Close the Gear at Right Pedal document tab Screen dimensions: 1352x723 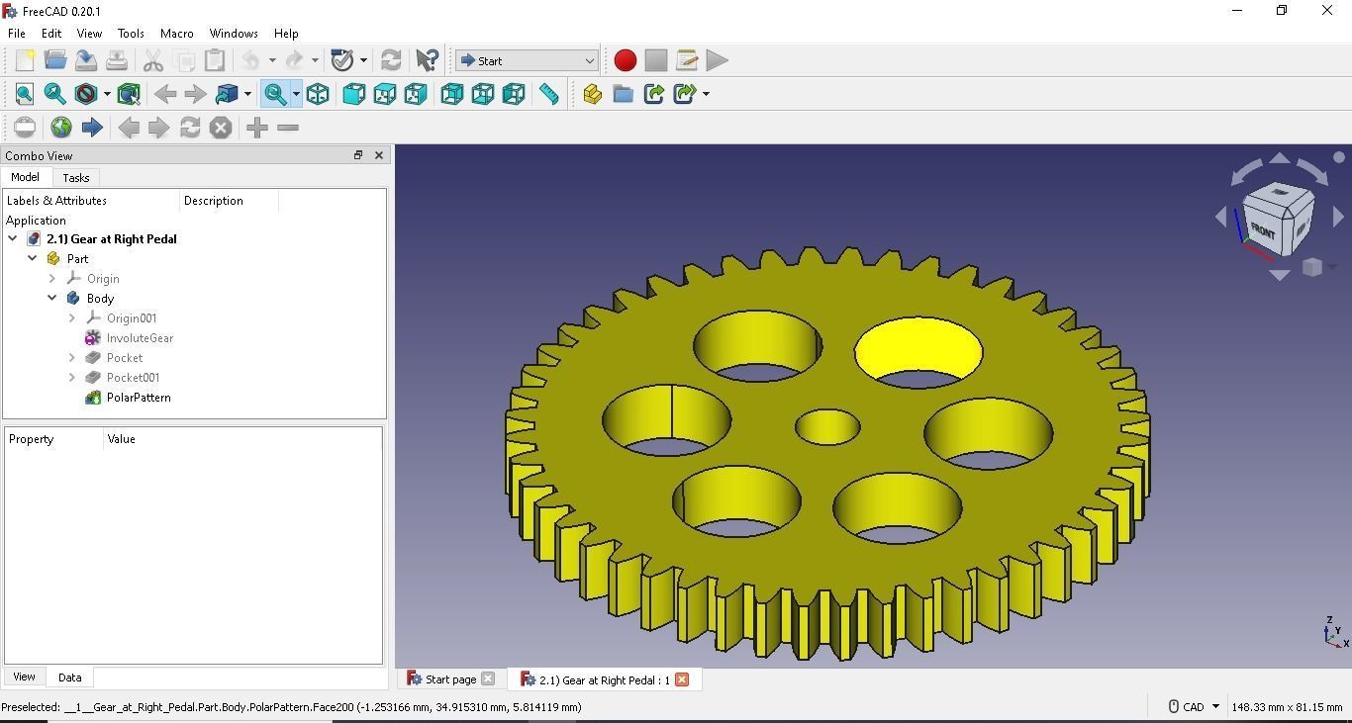pyautogui.click(x=682, y=679)
